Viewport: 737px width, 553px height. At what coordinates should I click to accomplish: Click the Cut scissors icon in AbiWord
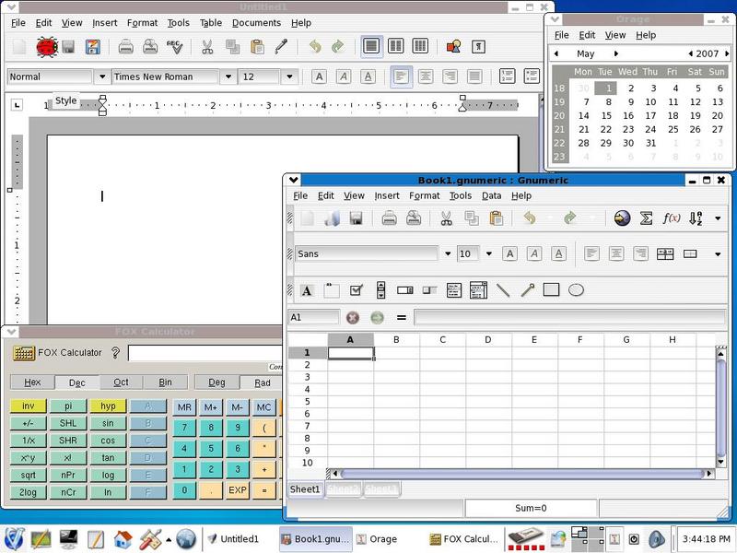207,46
